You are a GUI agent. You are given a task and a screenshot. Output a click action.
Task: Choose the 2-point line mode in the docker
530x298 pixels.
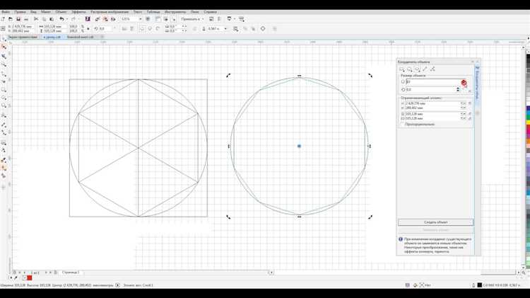(425, 69)
